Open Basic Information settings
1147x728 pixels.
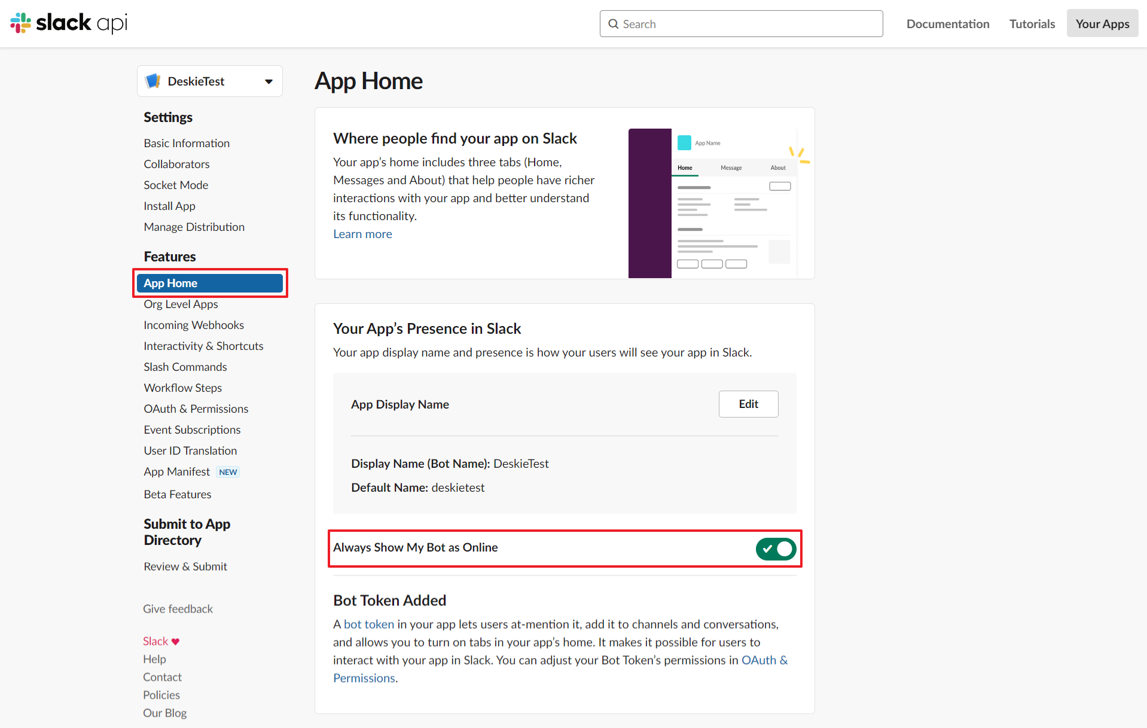click(187, 143)
